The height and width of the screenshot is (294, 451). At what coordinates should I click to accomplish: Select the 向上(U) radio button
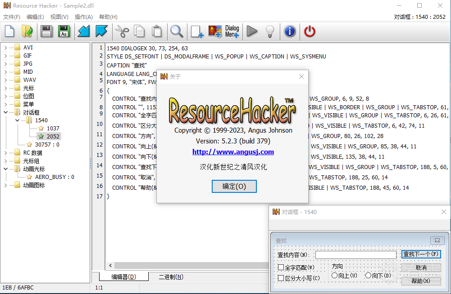click(x=334, y=275)
